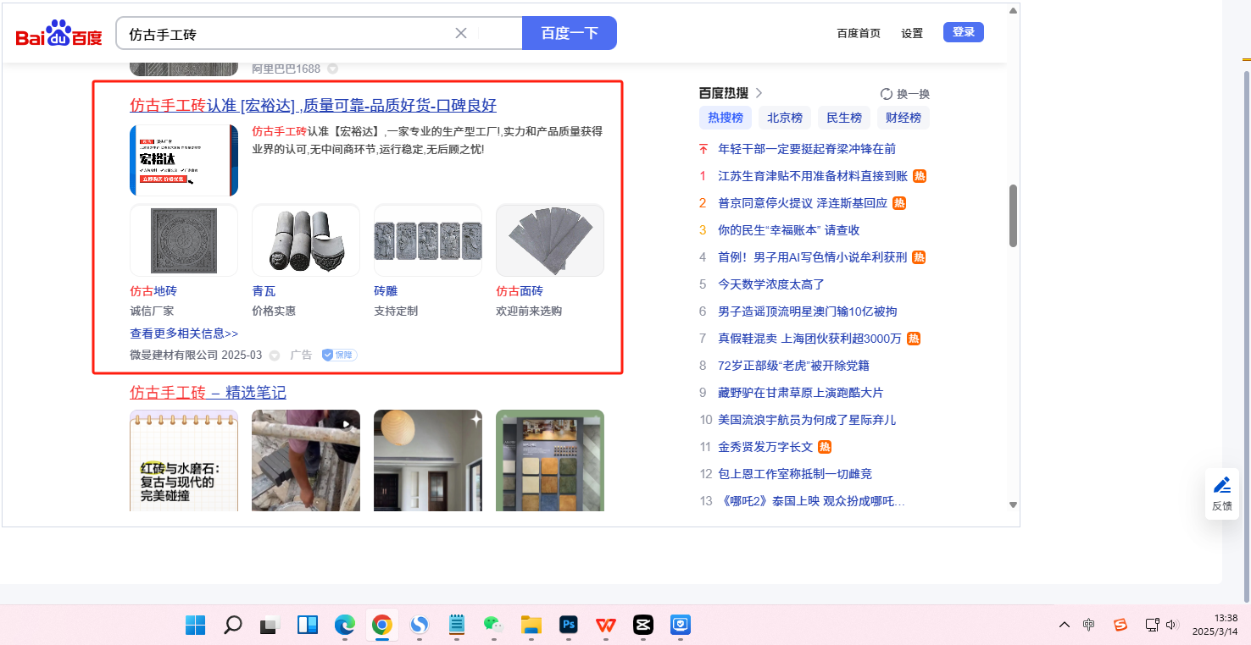Screen dimensions: 1251x645
Task: Expand the 百度热搜 chevron
Action: tap(759, 93)
